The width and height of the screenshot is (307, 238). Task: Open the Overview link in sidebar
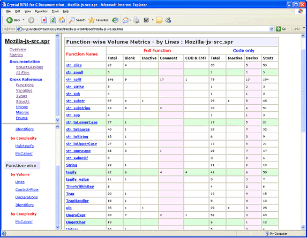pyautogui.click(x=18, y=49)
